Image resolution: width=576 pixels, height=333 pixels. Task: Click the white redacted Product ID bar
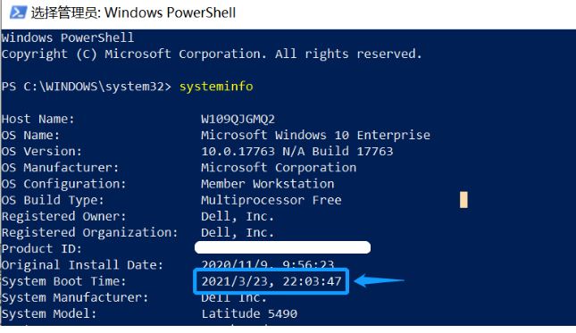pyautogui.click(x=282, y=247)
